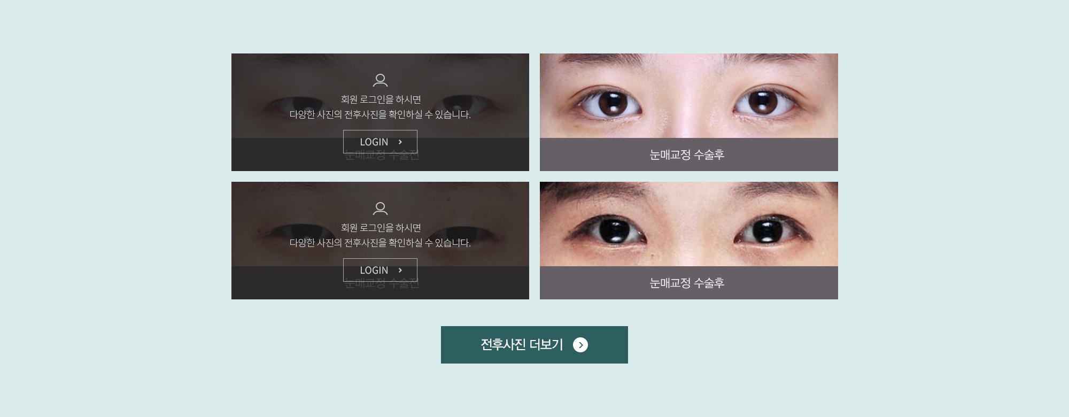Click the LOGIN button on the bottom-left photo

380,270
